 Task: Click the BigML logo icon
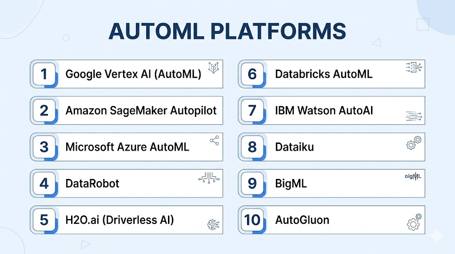click(x=413, y=176)
